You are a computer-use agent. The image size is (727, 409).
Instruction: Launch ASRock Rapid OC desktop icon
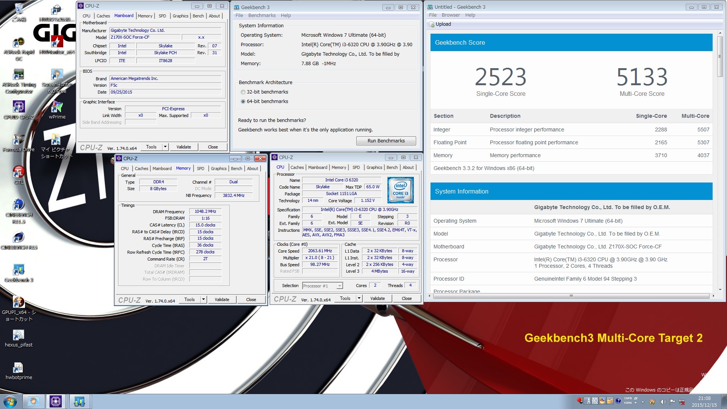coord(19,49)
